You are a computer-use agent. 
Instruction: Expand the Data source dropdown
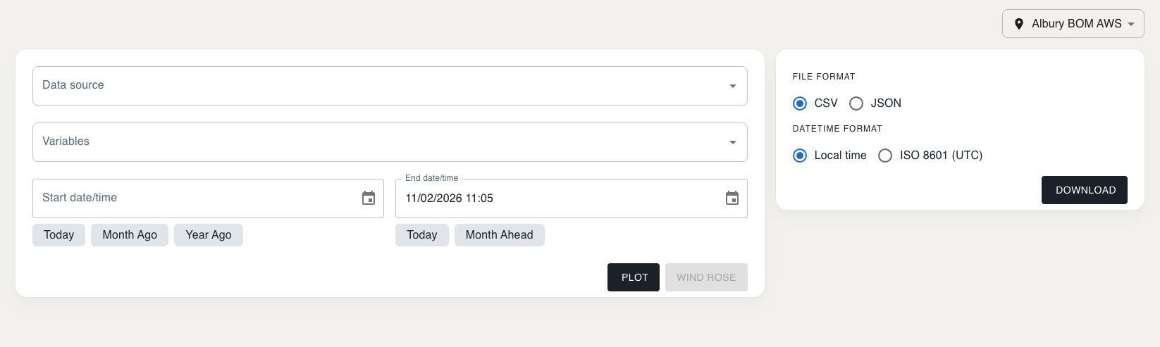point(389,86)
